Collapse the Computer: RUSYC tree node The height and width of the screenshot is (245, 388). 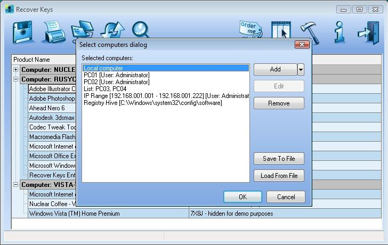pos(15,79)
